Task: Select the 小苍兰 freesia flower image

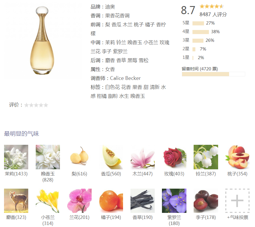Action: coord(48,201)
